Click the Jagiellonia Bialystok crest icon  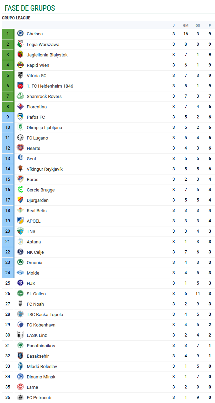[x=20, y=55]
